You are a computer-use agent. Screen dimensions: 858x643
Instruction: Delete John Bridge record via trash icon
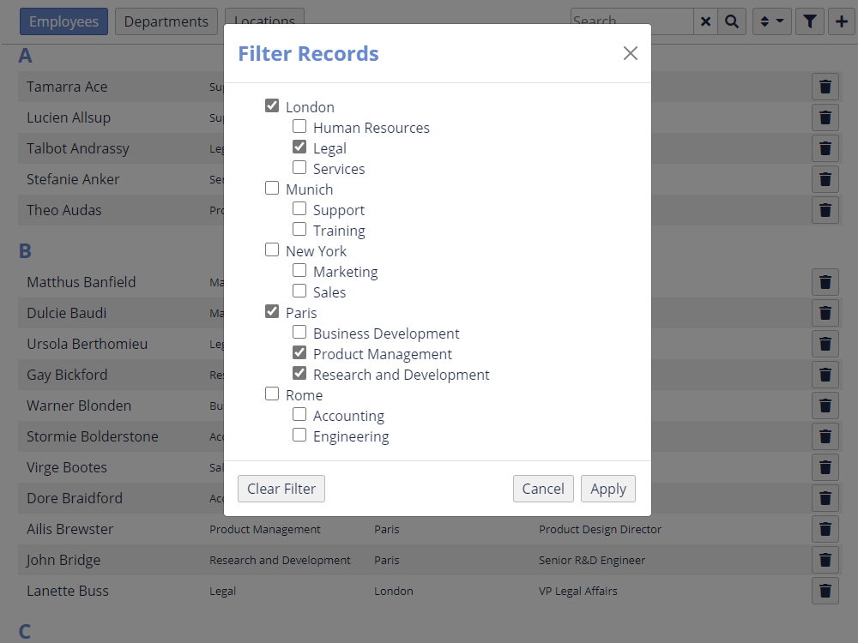pos(825,560)
